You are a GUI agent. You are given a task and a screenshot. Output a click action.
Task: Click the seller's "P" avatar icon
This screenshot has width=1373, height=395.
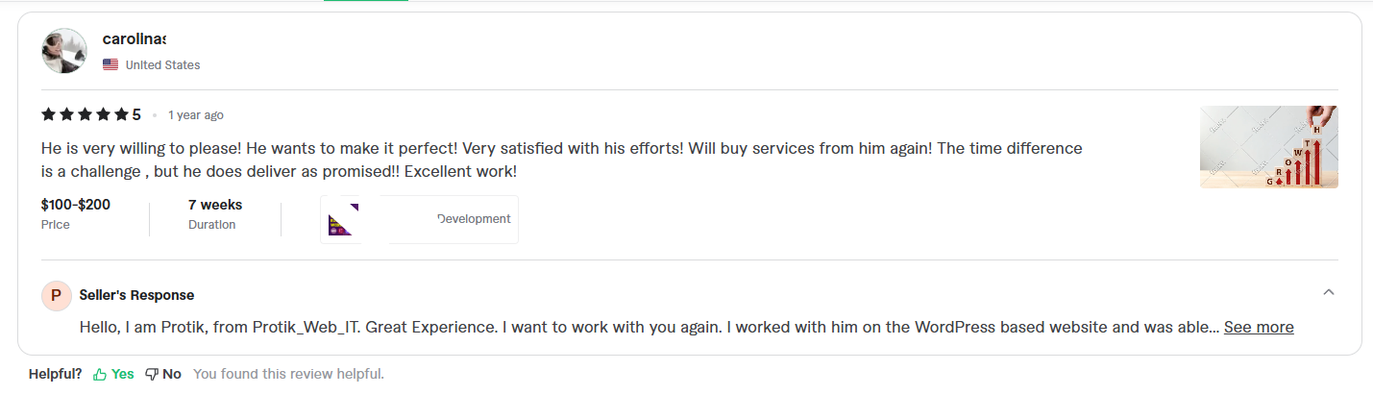tap(56, 295)
